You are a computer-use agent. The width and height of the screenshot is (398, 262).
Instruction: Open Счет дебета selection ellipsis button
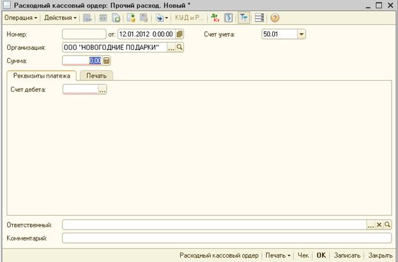pyautogui.click(x=103, y=89)
